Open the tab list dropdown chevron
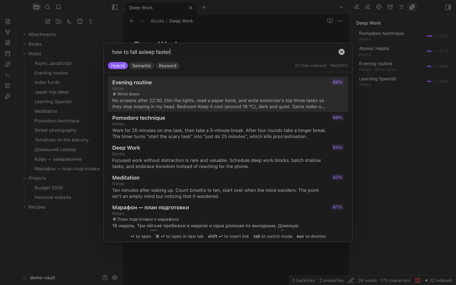456x285 pixels. tap(341, 7)
